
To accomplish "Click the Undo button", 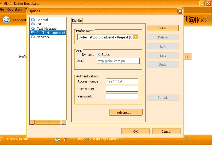I will pyautogui.click(x=163, y=64).
